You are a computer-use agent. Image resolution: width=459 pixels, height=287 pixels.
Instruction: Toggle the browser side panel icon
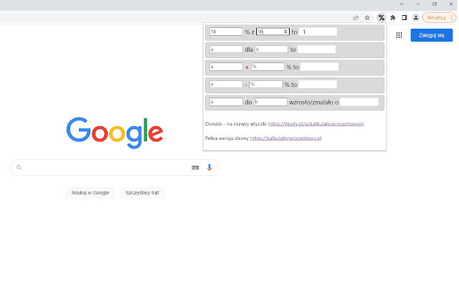[x=404, y=17]
